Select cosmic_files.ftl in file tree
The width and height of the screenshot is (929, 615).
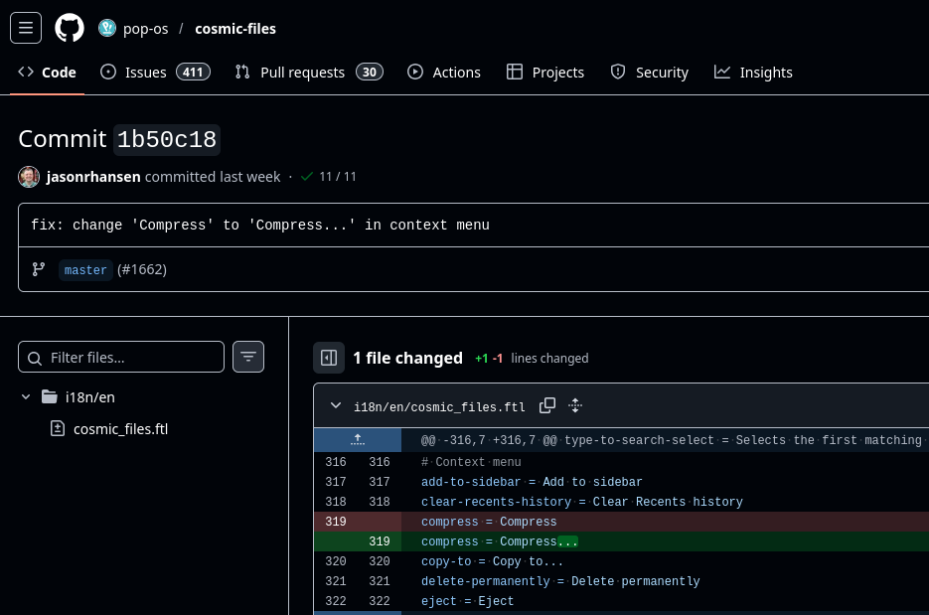[x=120, y=429]
